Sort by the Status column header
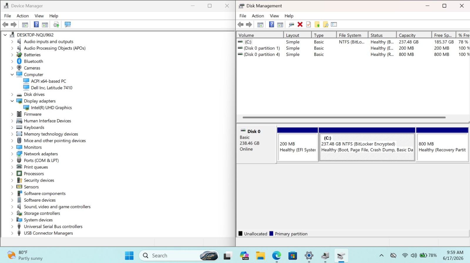The height and width of the screenshot is (263, 470). tap(382, 35)
